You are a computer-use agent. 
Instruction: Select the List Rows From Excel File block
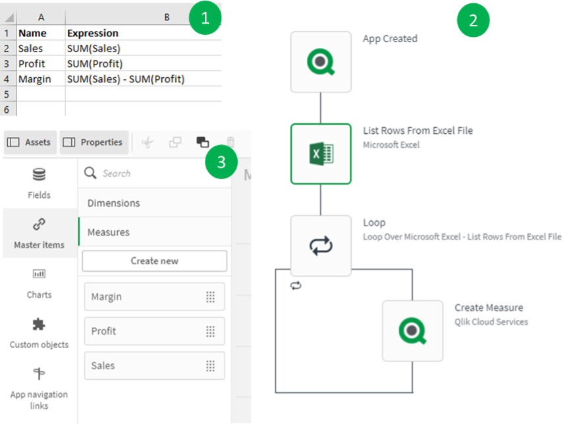tap(321, 154)
